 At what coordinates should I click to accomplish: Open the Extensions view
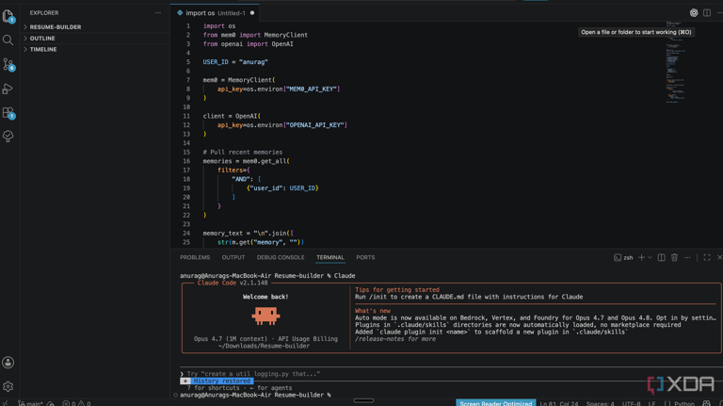click(8, 113)
